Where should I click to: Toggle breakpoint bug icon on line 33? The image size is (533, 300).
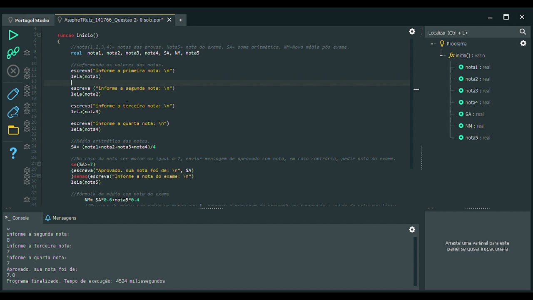pos(27,200)
